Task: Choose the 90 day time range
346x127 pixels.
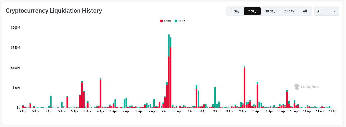Action: pyautogui.click(x=289, y=11)
